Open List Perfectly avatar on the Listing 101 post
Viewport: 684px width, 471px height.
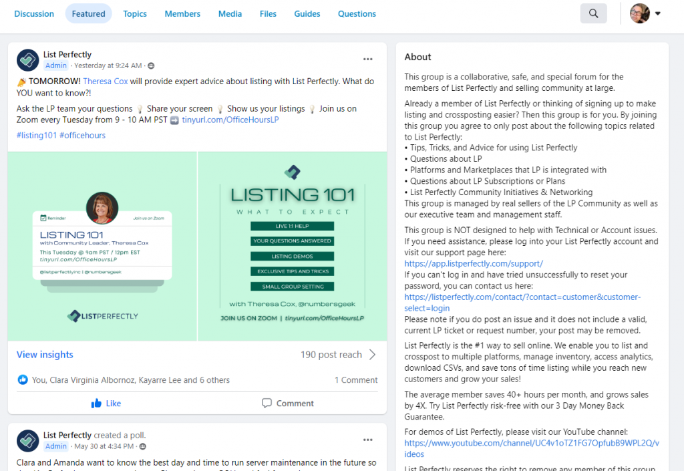click(28, 59)
